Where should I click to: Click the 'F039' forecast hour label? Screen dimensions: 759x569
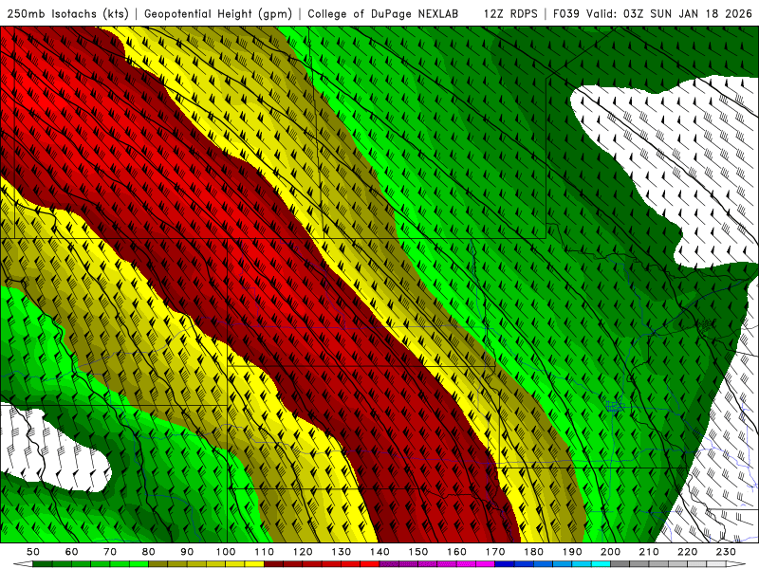(x=565, y=14)
